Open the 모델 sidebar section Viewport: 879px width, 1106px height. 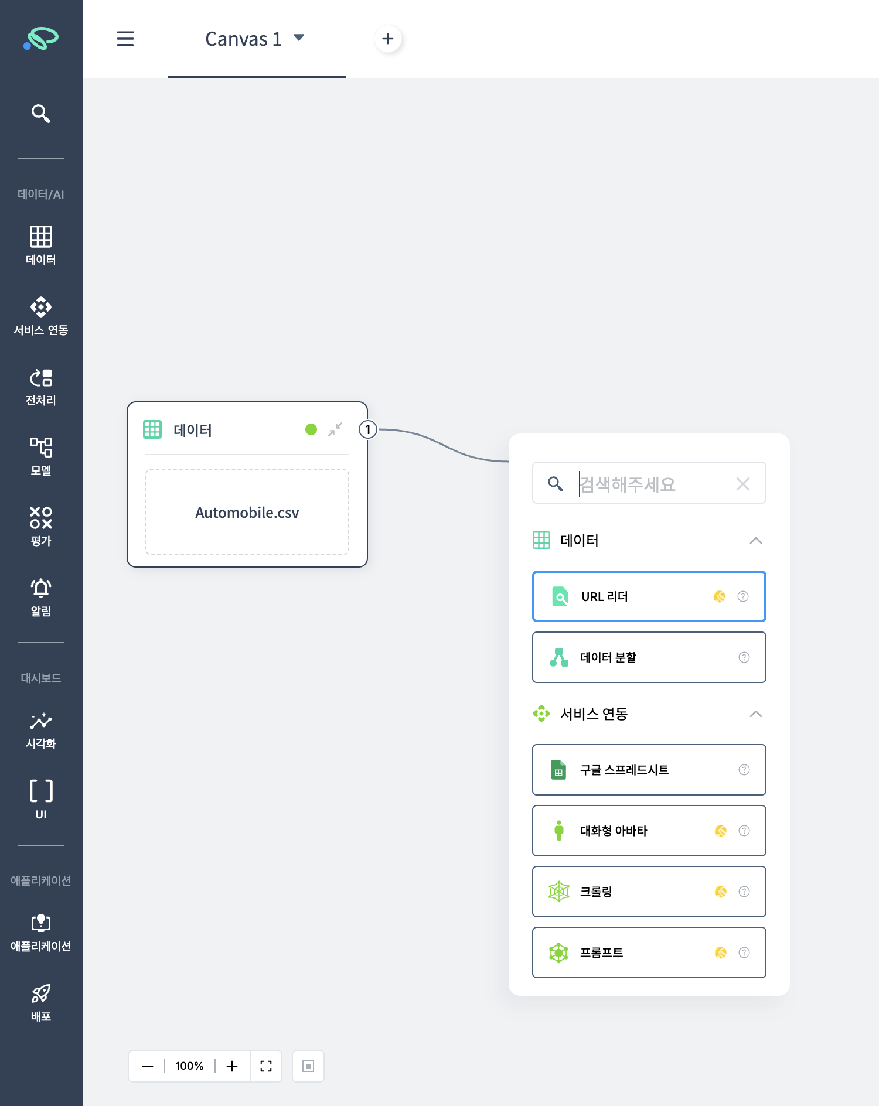[x=40, y=456]
